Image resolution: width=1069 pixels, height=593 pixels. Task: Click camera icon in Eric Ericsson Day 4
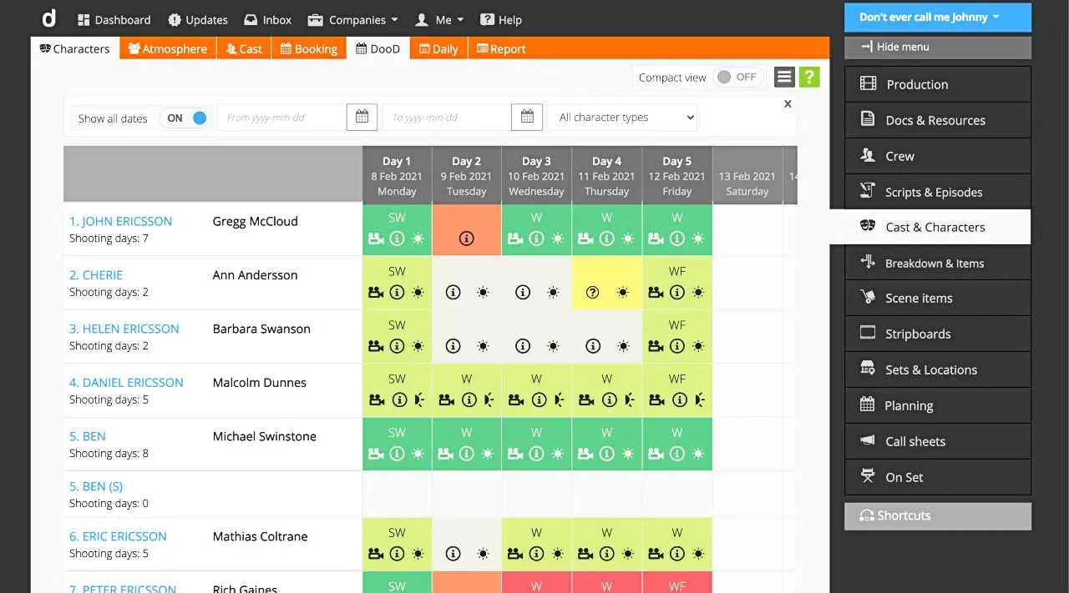pos(586,554)
